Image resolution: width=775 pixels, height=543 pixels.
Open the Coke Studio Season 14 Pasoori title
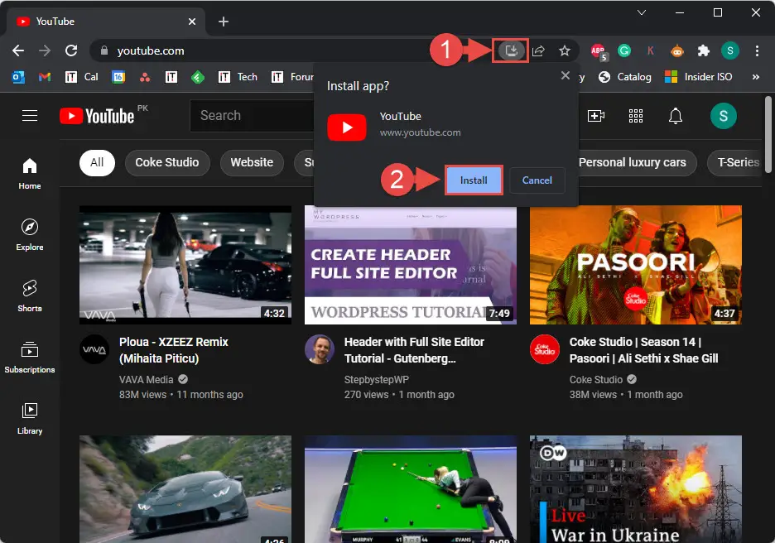[x=643, y=350]
